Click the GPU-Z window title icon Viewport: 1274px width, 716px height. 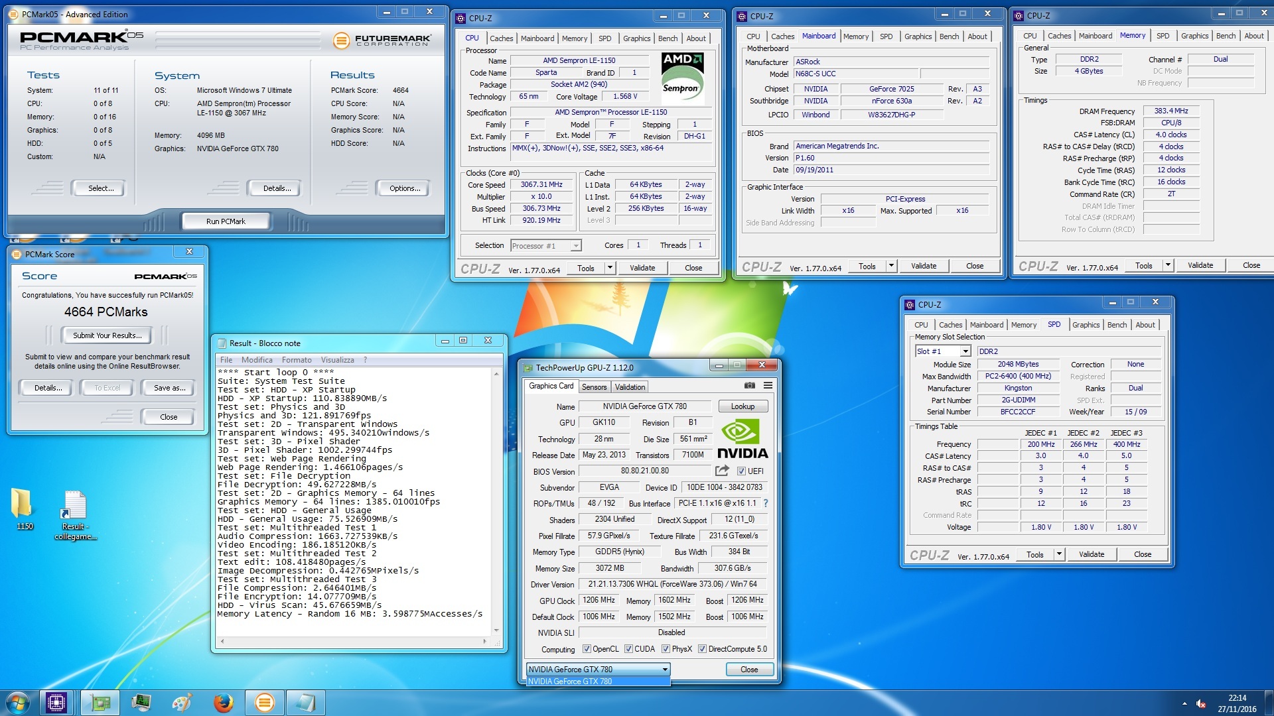click(528, 367)
